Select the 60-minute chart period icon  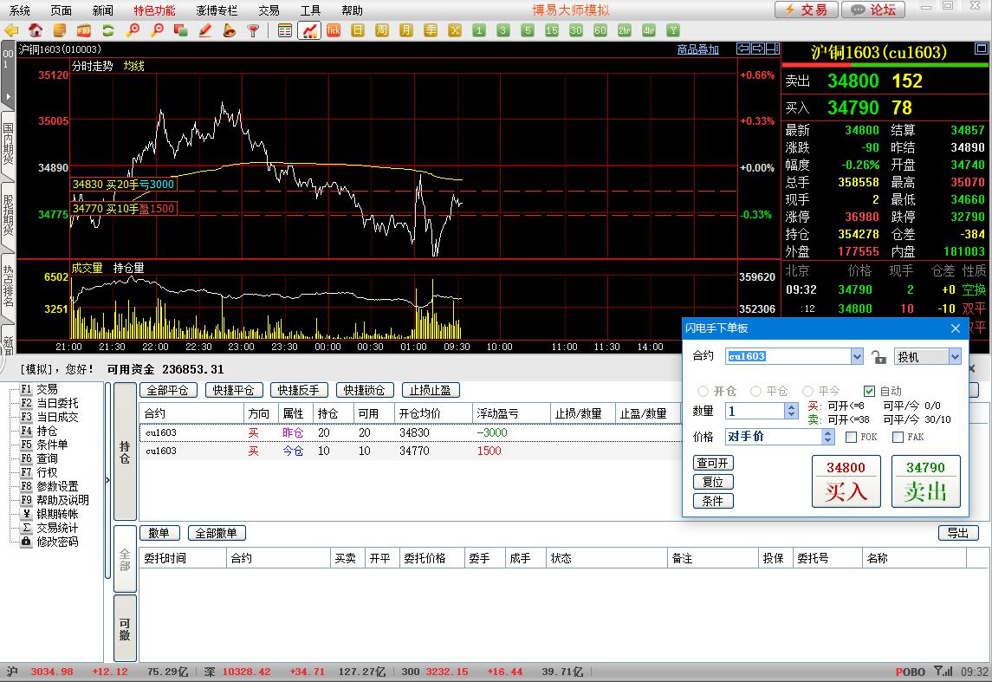coord(600,30)
